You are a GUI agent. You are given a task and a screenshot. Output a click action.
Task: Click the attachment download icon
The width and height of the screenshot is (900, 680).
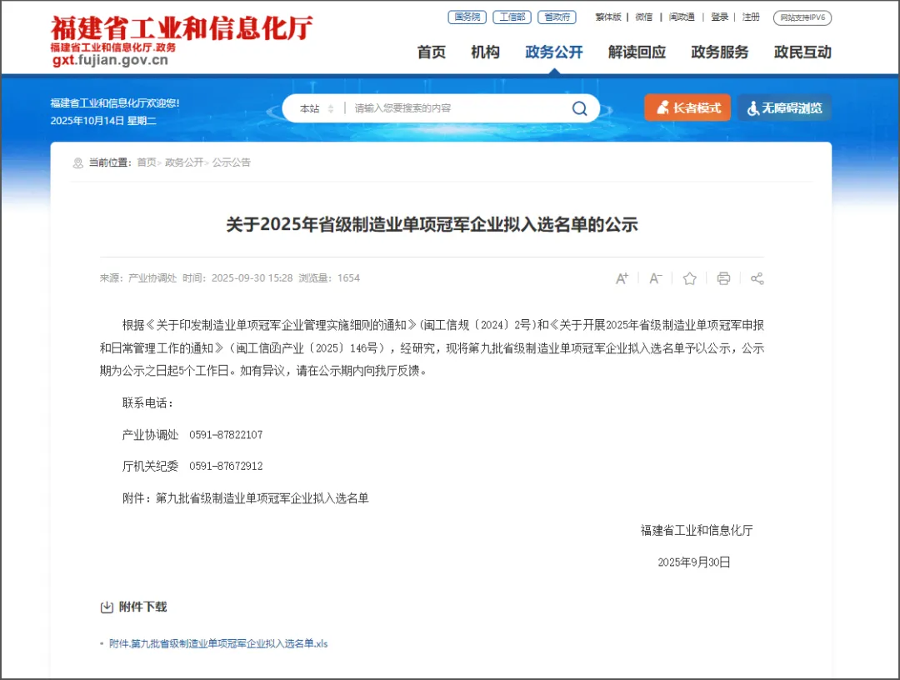click(107, 607)
